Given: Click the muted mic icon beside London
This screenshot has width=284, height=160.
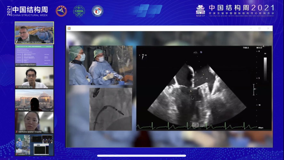Looking at the screenshot, I should pyautogui.click(x=17, y=154).
